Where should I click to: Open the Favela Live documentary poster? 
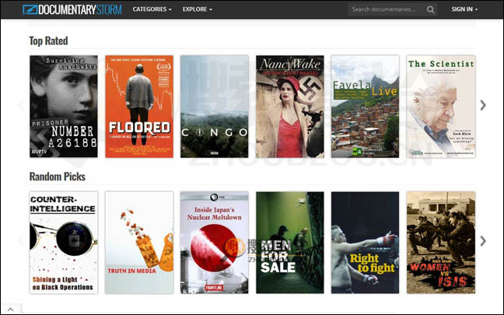[365, 107]
